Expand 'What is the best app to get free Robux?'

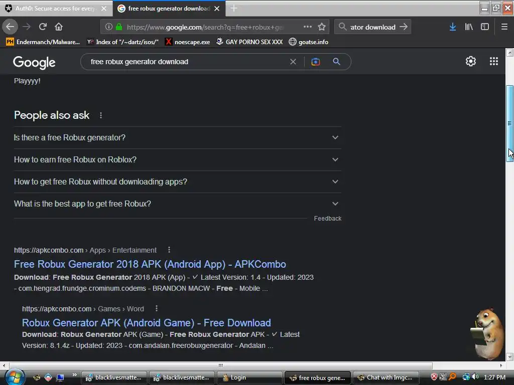[177, 204]
